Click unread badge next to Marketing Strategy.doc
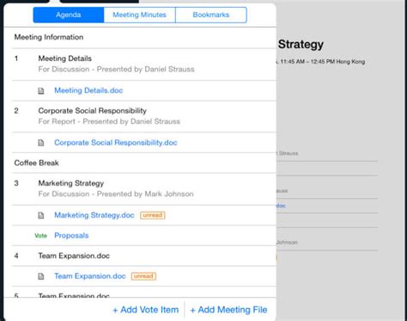The width and height of the screenshot is (407, 321). pyautogui.click(x=153, y=215)
